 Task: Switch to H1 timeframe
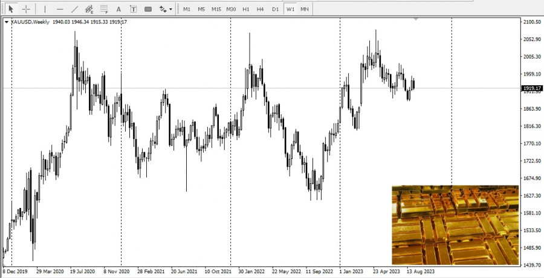pos(246,9)
